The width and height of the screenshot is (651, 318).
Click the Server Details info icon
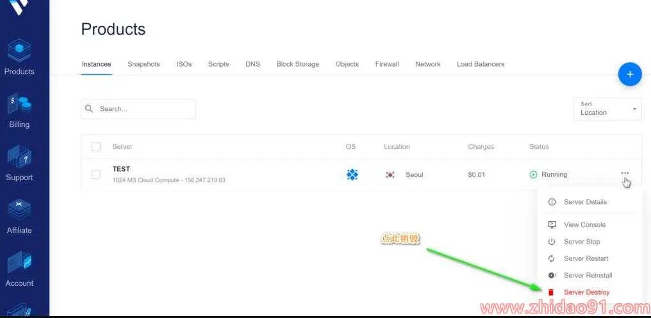pyautogui.click(x=552, y=202)
